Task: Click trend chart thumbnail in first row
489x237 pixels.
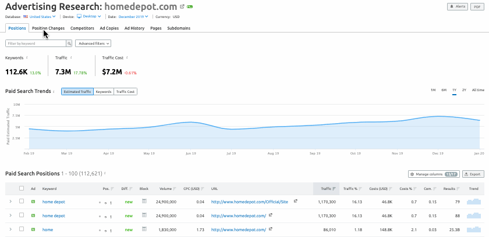Action: [x=474, y=201]
